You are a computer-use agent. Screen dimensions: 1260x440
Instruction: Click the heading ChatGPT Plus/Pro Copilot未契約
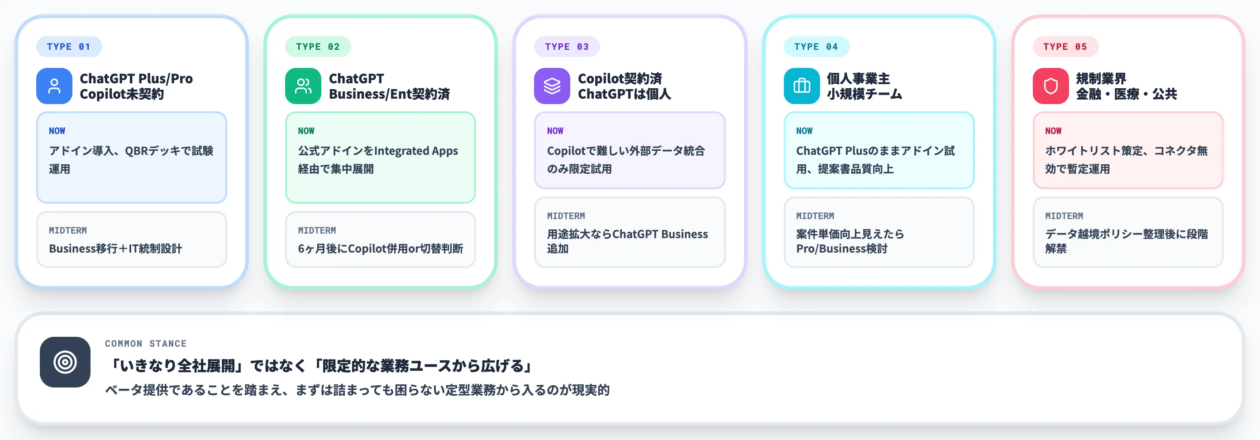pos(136,86)
